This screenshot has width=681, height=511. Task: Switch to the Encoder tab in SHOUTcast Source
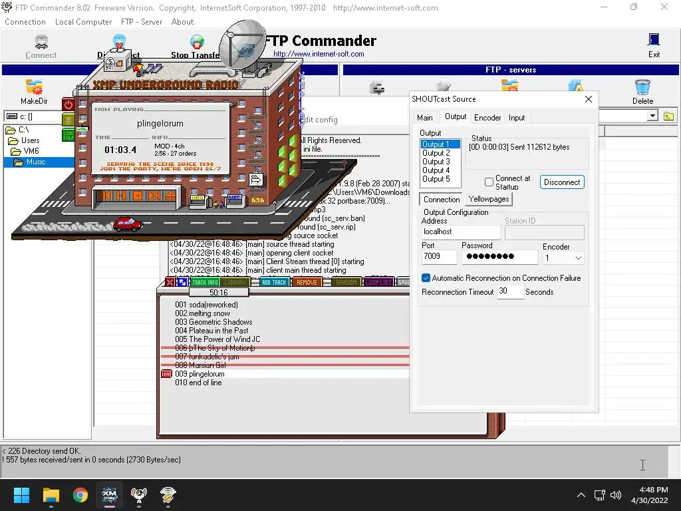tap(487, 118)
